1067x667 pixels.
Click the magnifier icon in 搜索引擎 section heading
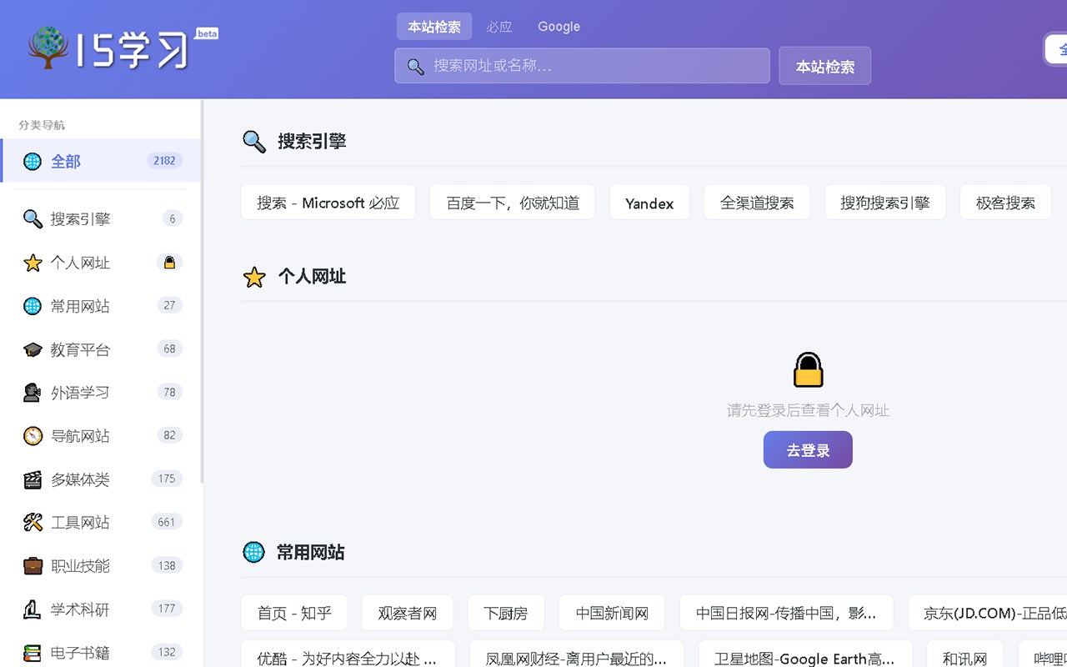254,142
